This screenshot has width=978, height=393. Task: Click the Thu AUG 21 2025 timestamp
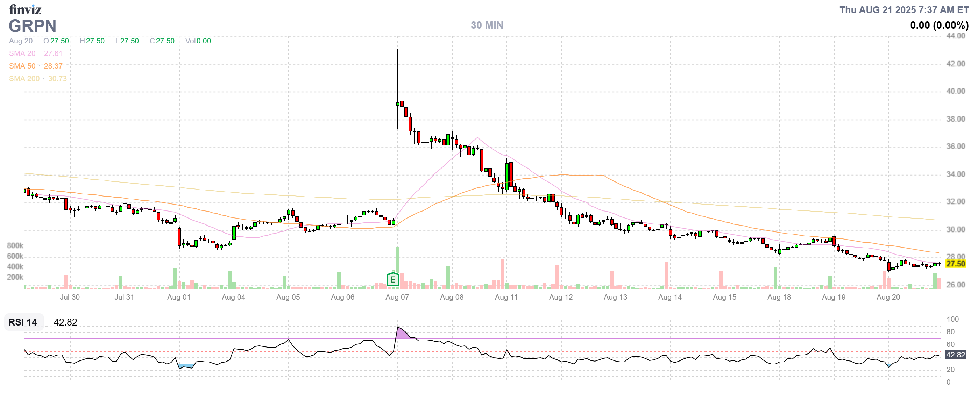pyautogui.click(x=903, y=10)
